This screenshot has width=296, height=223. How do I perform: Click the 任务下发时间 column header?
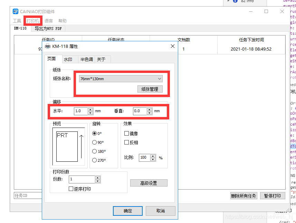[x=251, y=40]
